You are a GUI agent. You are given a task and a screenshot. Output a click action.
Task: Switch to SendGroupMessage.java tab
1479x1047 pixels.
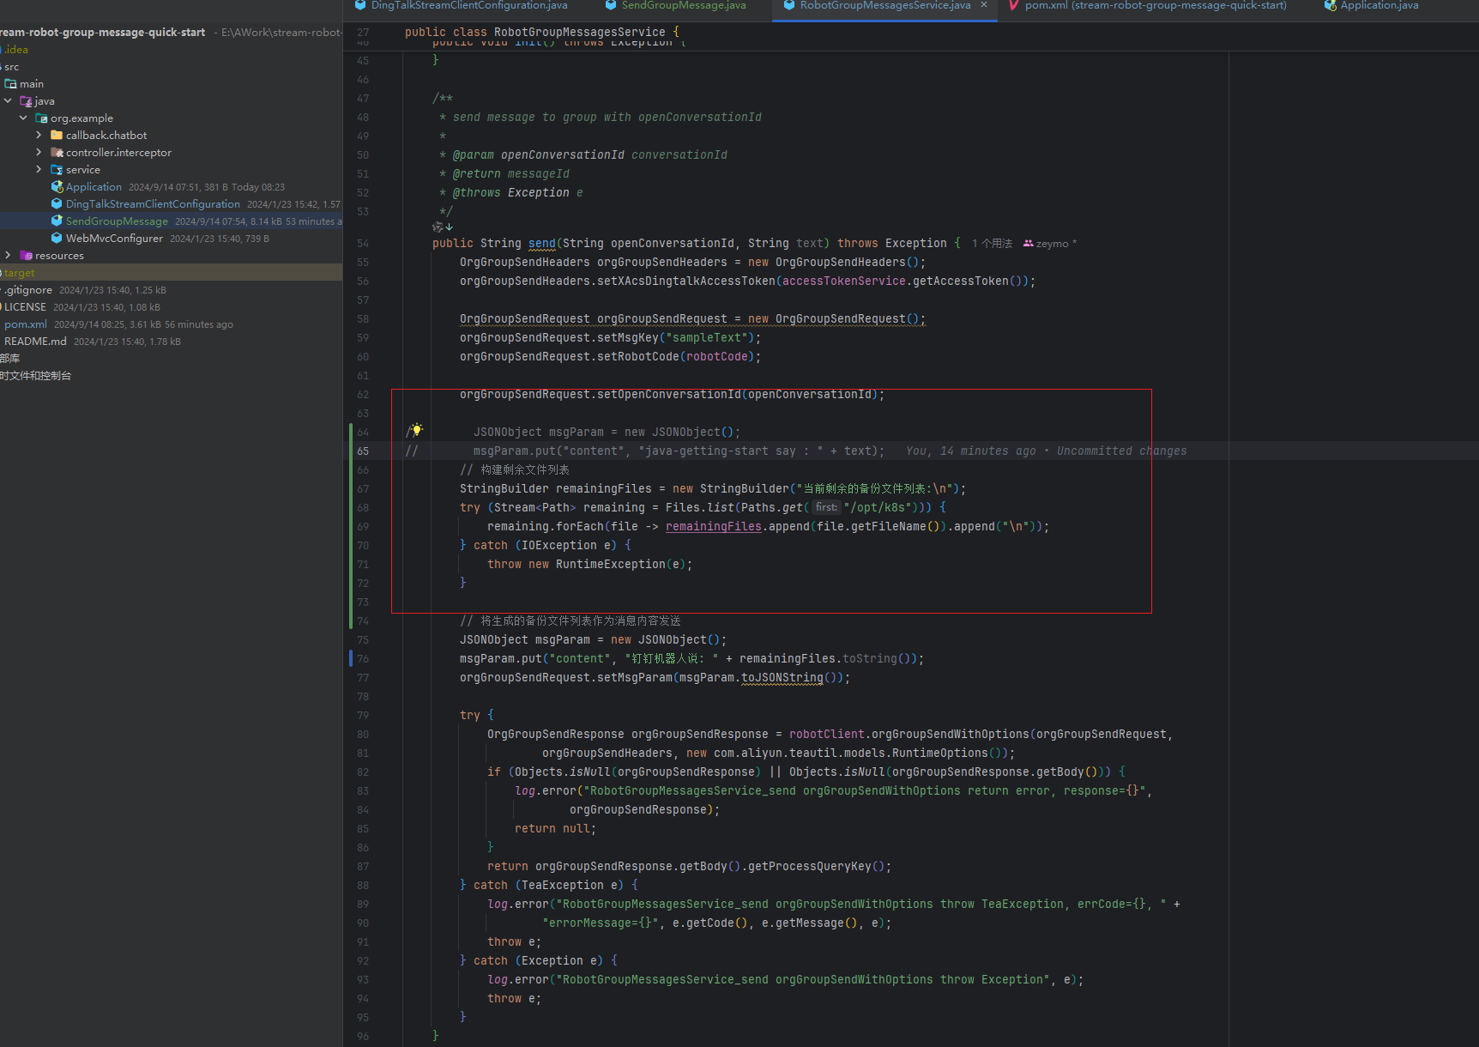676,6
